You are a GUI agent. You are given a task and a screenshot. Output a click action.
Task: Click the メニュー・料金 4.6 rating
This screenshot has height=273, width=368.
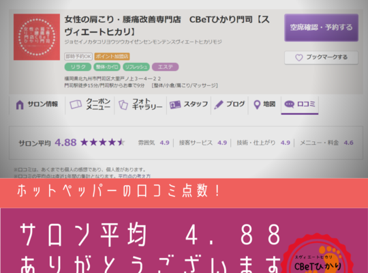[x=326, y=143]
